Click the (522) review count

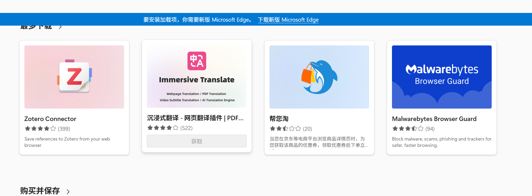point(186,128)
